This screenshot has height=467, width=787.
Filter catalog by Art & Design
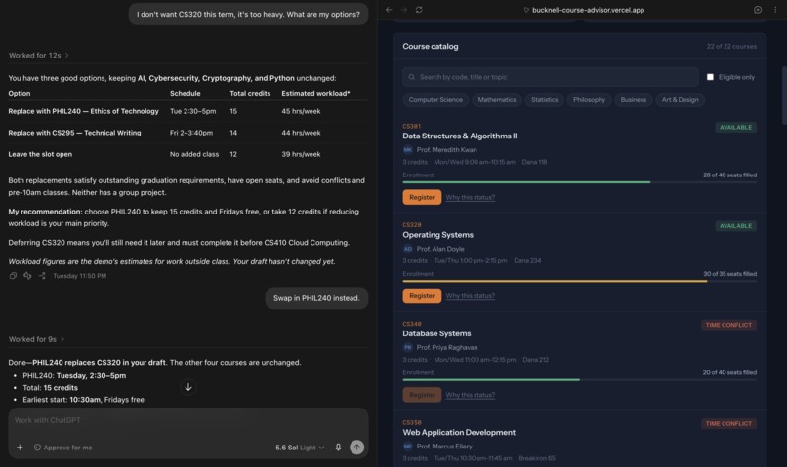point(681,100)
